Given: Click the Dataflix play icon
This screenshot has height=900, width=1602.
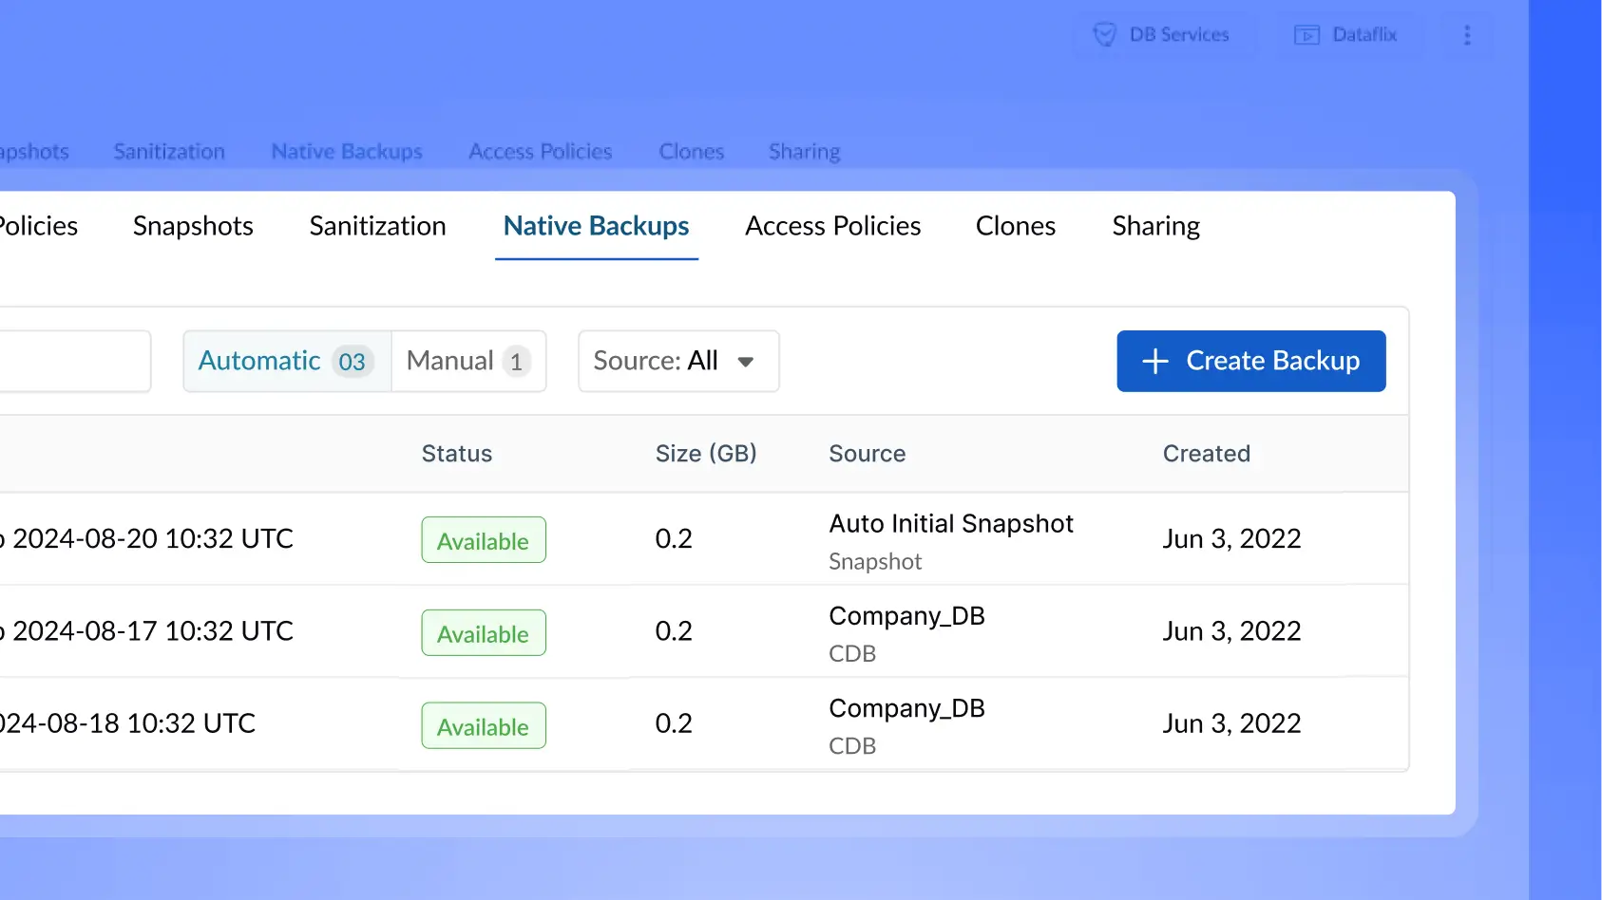Looking at the screenshot, I should coord(1306,35).
